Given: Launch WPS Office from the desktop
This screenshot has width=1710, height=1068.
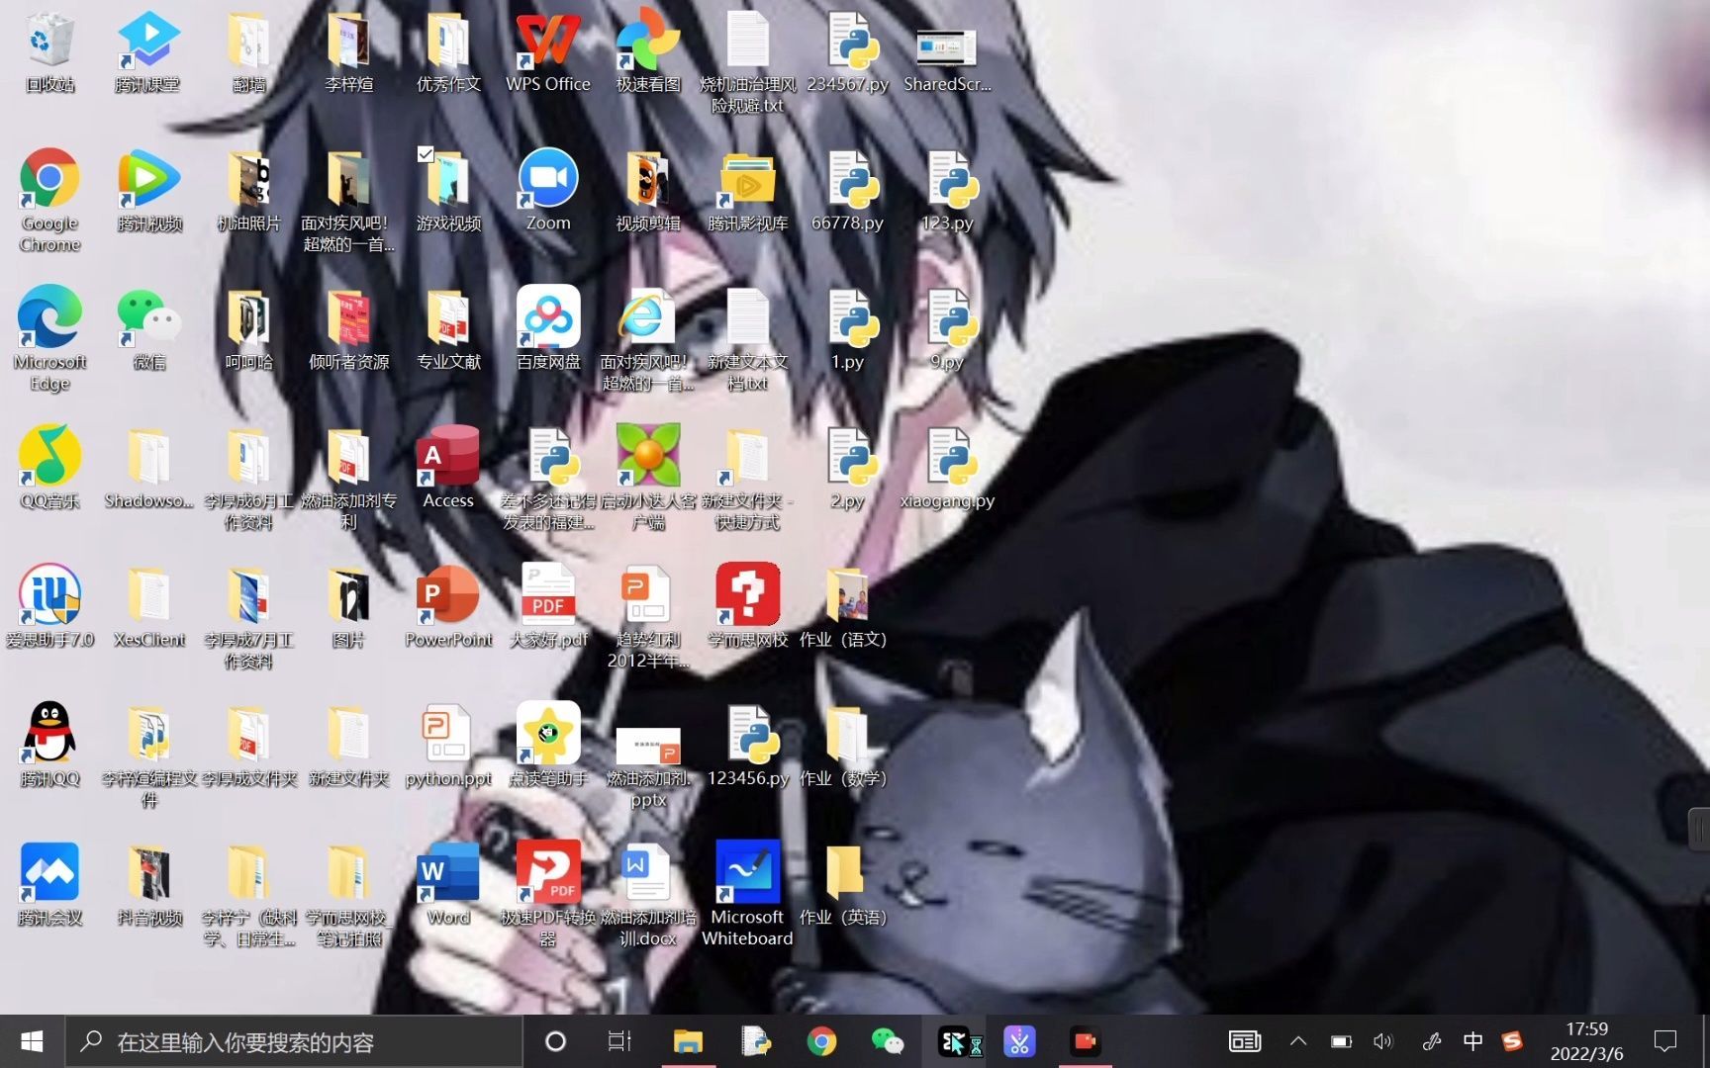Looking at the screenshot, I should point(547,51).
